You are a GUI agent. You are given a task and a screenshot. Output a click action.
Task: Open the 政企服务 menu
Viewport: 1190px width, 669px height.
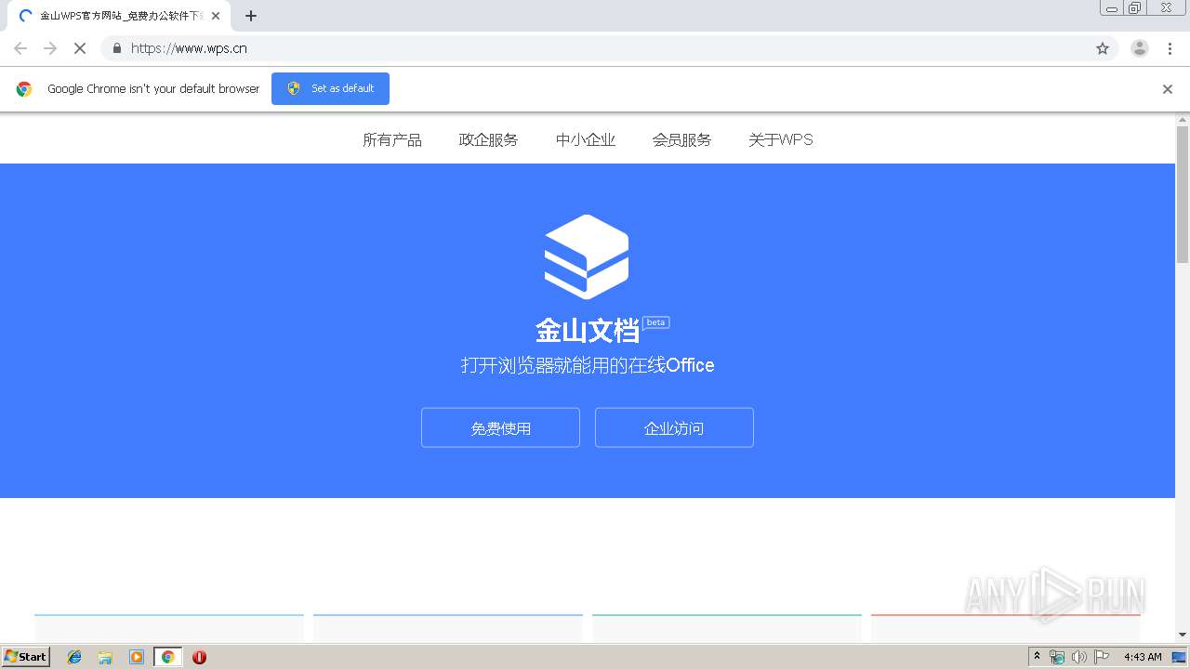click(489, 139)
